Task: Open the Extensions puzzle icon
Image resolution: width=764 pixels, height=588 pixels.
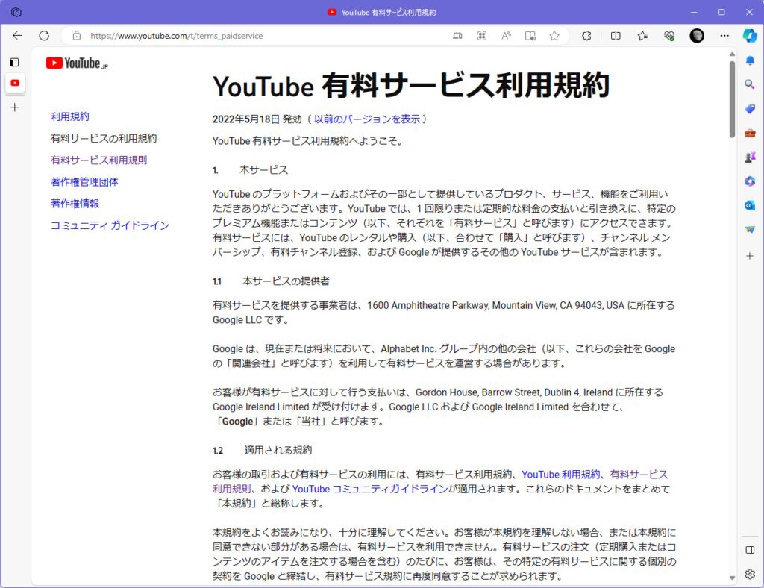Action: point(586,36)
